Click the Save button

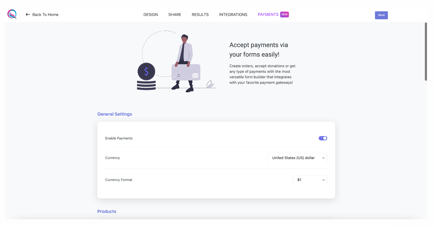pyautogui.click(x=381, y=15)
